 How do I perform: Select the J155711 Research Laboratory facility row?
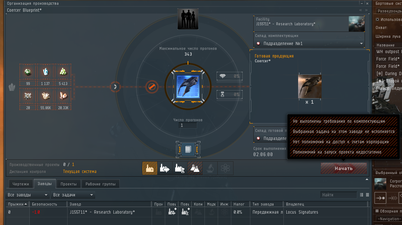[187, 212]
